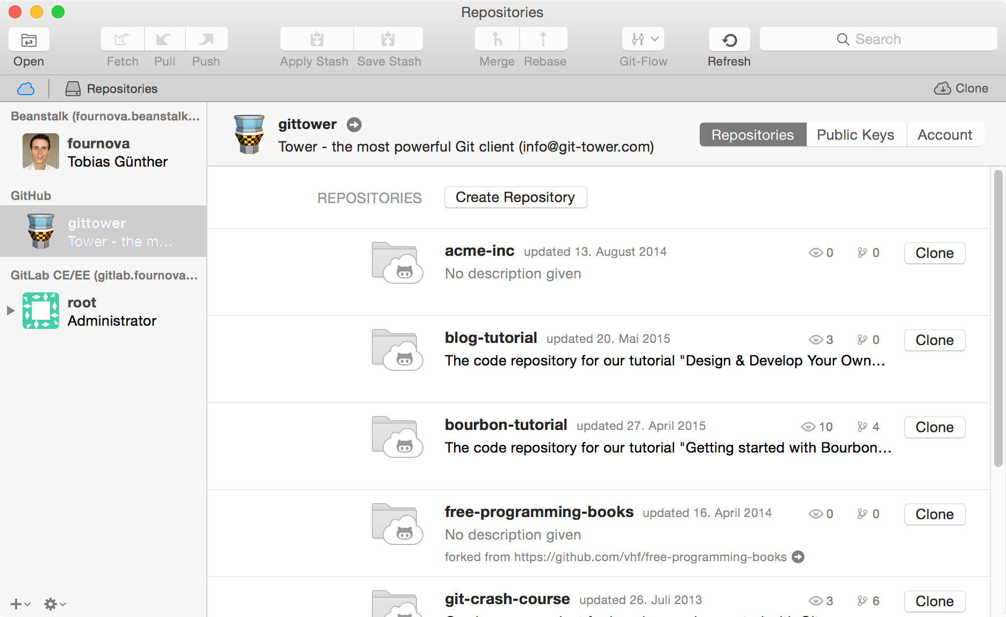Click the Refresh toolbar icon
This screenshot has width=1006, height=617.
click(729, 40)
